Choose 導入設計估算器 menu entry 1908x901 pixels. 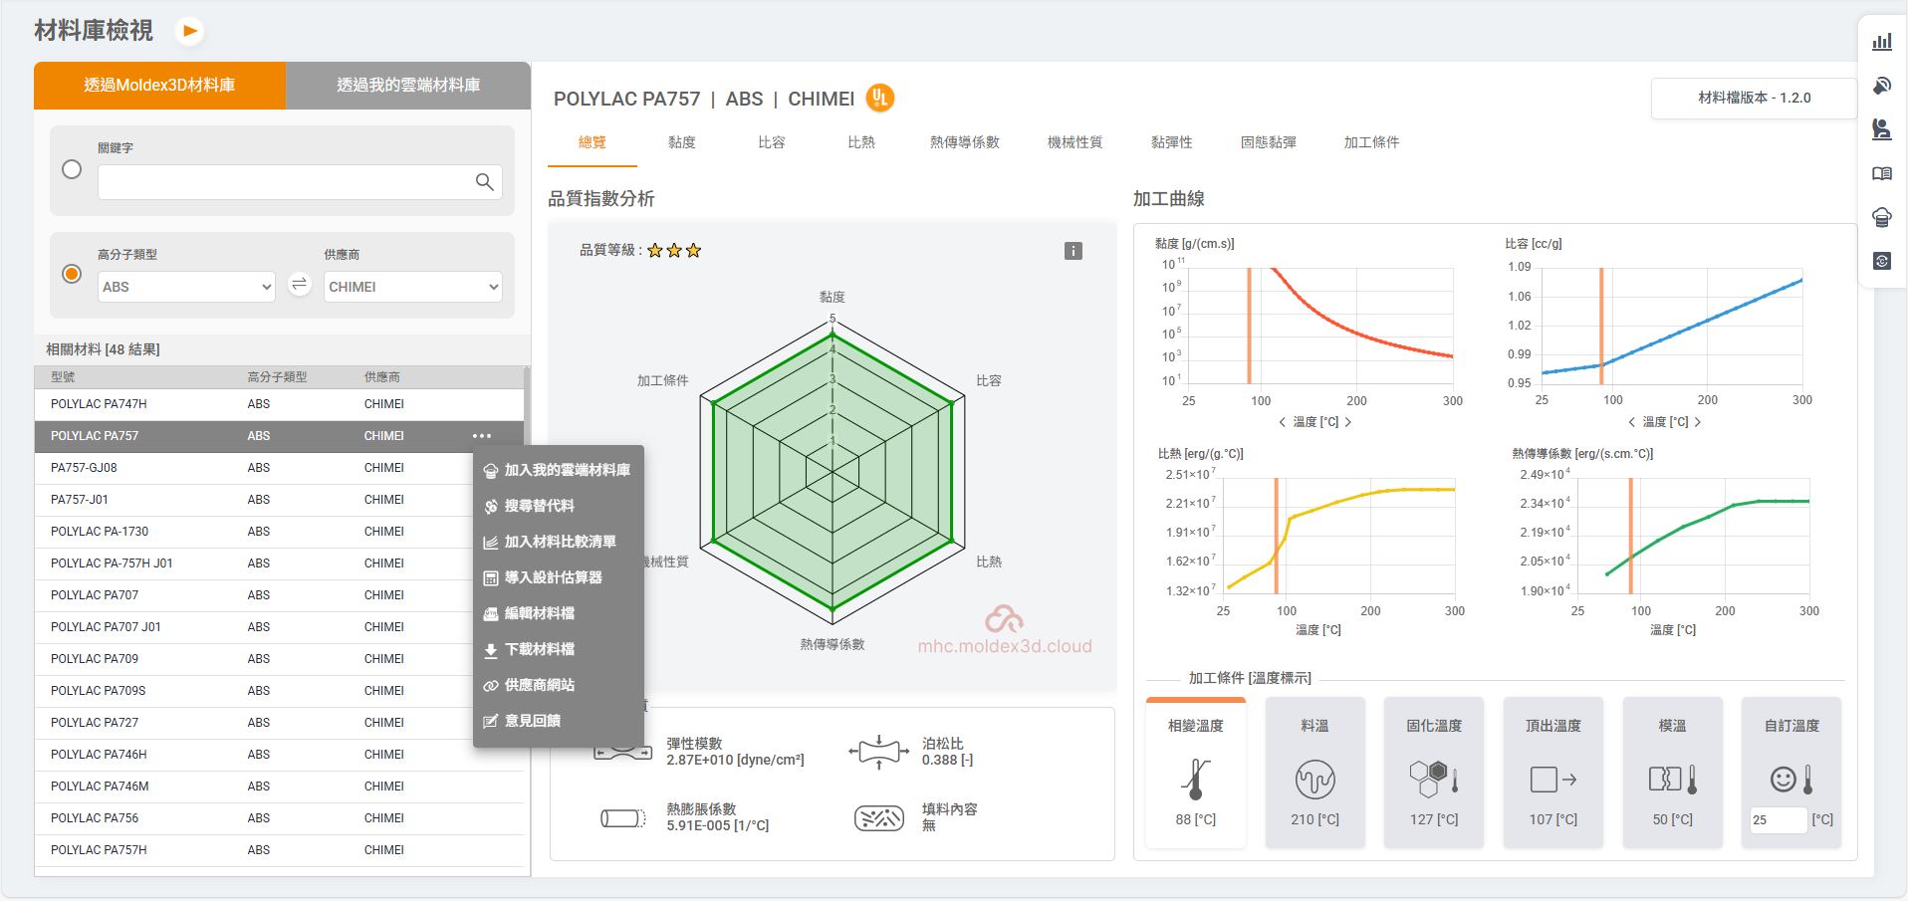(559, 577)
